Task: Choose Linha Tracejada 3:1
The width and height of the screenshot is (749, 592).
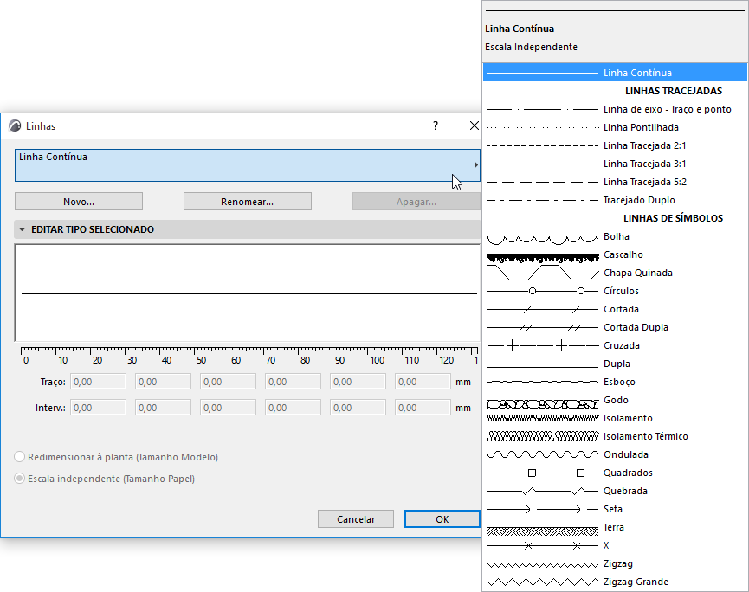Action: tap(615, 164)
